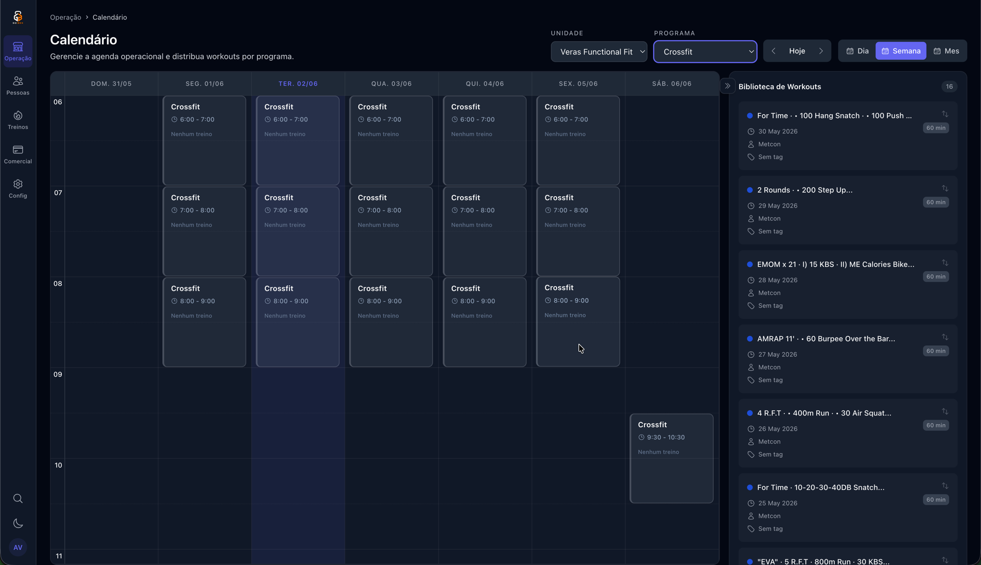Image resolution: width=981 pixels, height=565 pixels.
Task: Open Thursday 6:00 - 7:00 Crossfit class
Action: coord(485,141)
